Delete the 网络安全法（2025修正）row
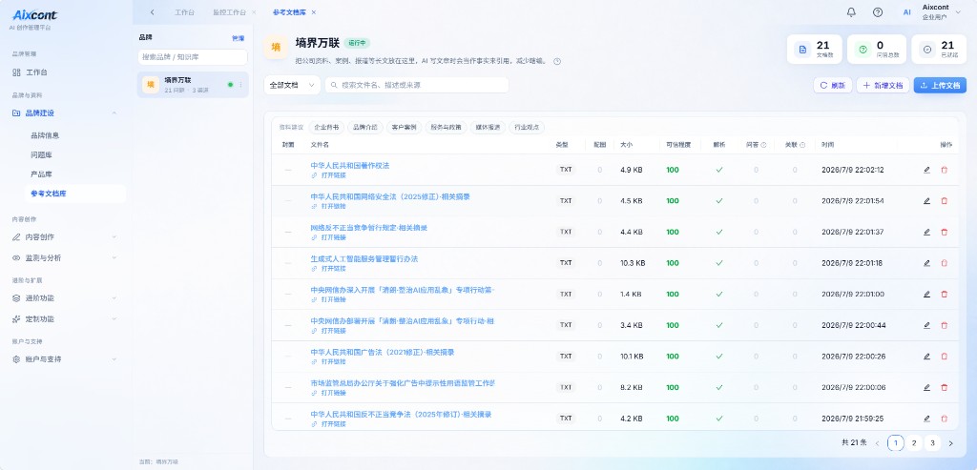This screenshot has width=977, height=470. 944,200
